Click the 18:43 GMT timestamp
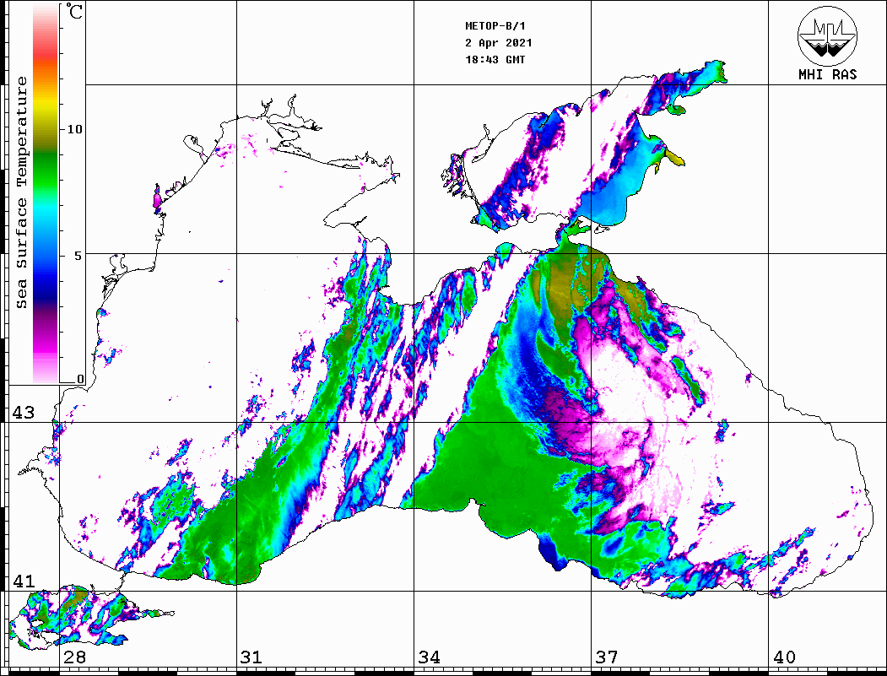The height and width of the screenshot is (676, 887). pyautogui.click(x=495, y=59)
